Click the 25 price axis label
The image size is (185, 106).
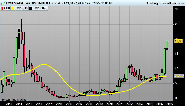click(177, 24)
